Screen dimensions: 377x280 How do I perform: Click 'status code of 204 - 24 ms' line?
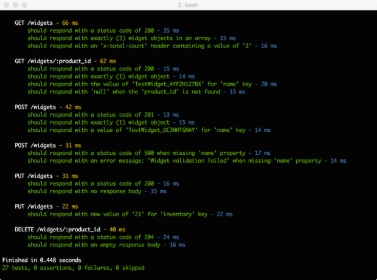coord(103,237)
